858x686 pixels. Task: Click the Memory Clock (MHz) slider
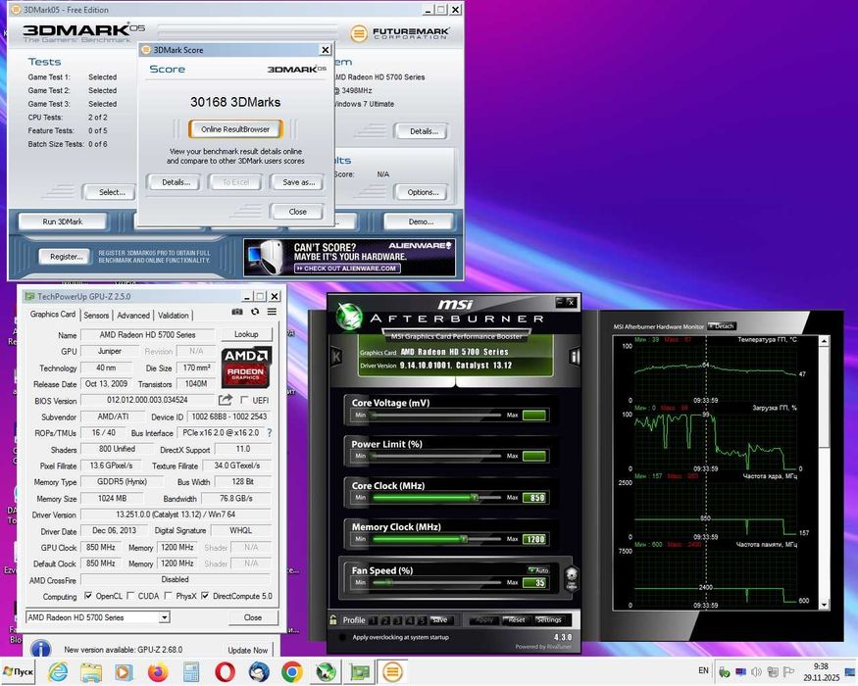[x=436, y=539]
